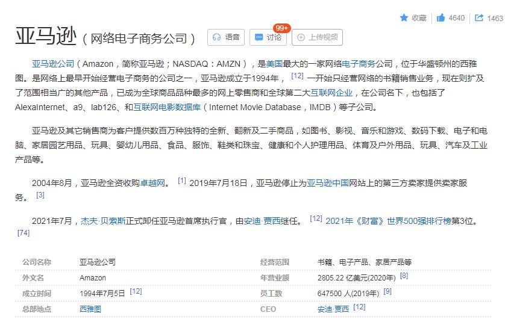The image size is (505, 328).
Task: Click reference [9] beside 员工数 value
Action: [x=387, y=291]
